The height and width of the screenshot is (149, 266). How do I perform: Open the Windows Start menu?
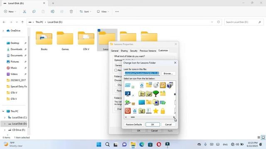(99, 144)
